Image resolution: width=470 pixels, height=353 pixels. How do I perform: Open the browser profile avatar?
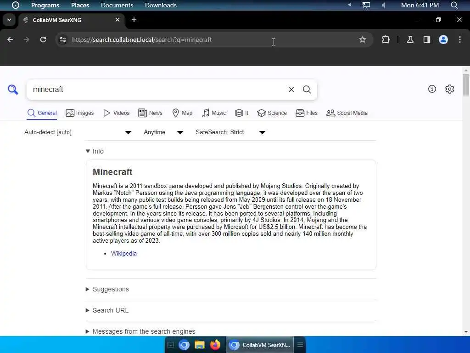pos(443,40)
